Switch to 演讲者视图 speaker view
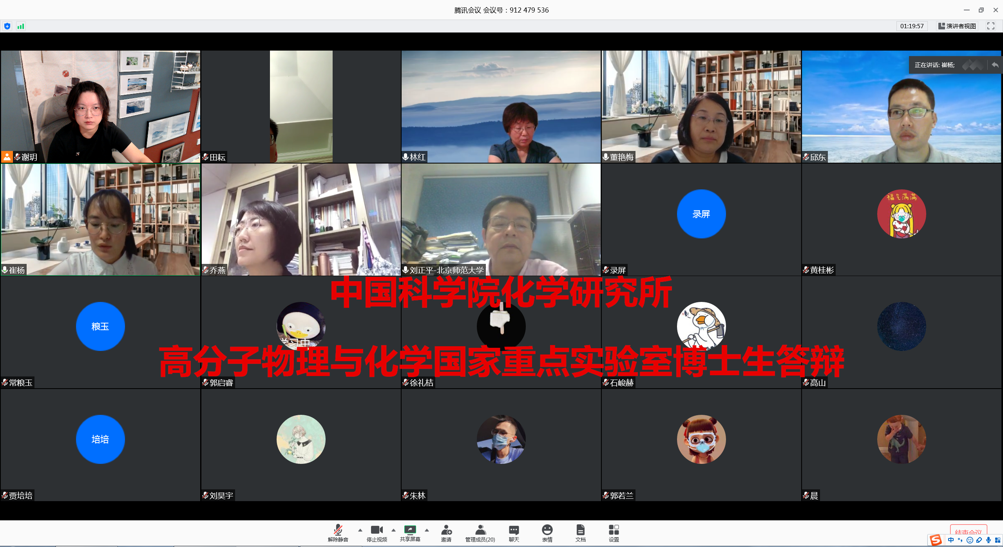Image resolution: width=1003 pixels, height=547 pixels. tap(957, 26)
